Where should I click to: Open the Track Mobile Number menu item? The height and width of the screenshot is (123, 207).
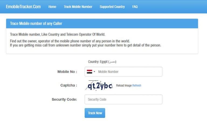pos(78,7)
